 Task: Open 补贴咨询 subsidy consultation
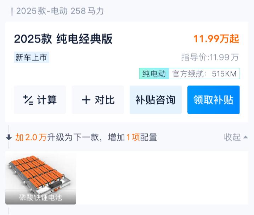click(156, 100)
